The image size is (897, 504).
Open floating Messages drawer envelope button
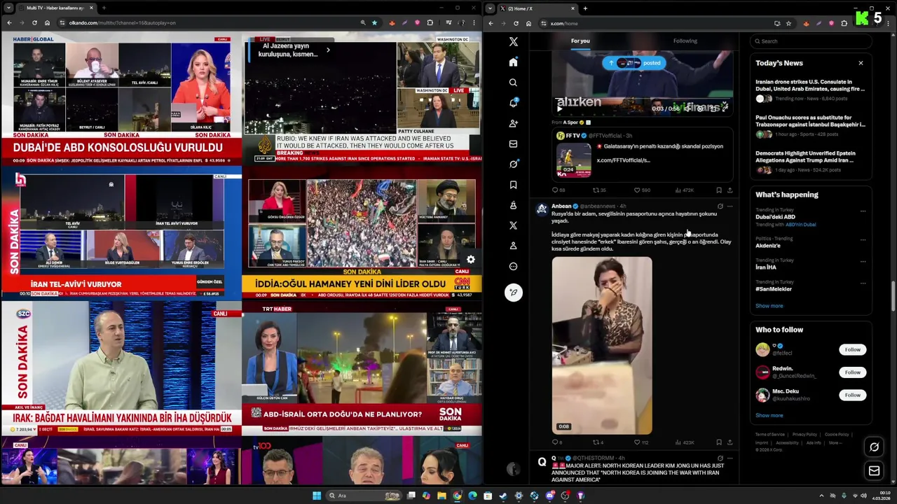point(874,471)
